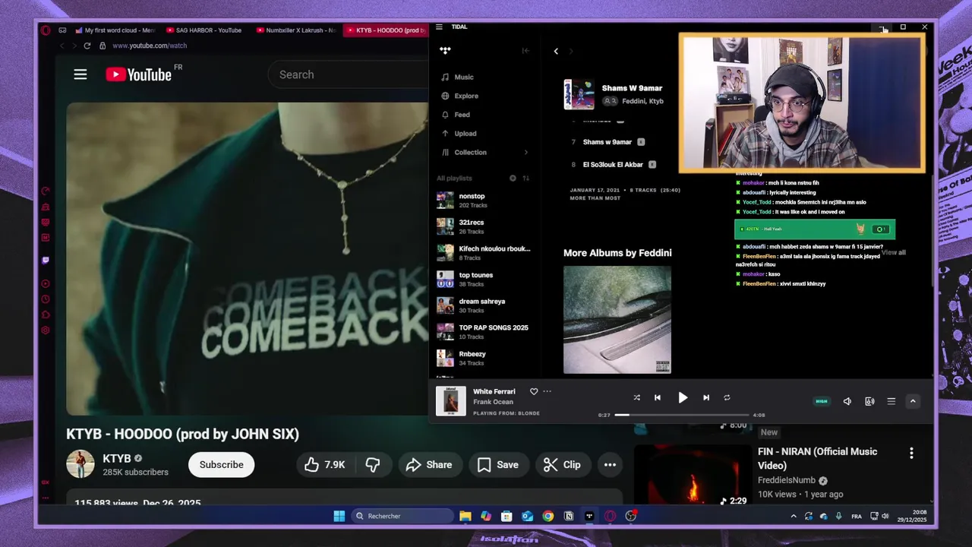Toggle repeat in TIDAL player

point(727,397)
